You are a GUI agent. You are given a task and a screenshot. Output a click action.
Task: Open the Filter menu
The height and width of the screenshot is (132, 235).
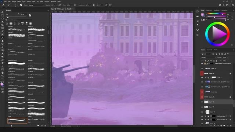[33, 1]
